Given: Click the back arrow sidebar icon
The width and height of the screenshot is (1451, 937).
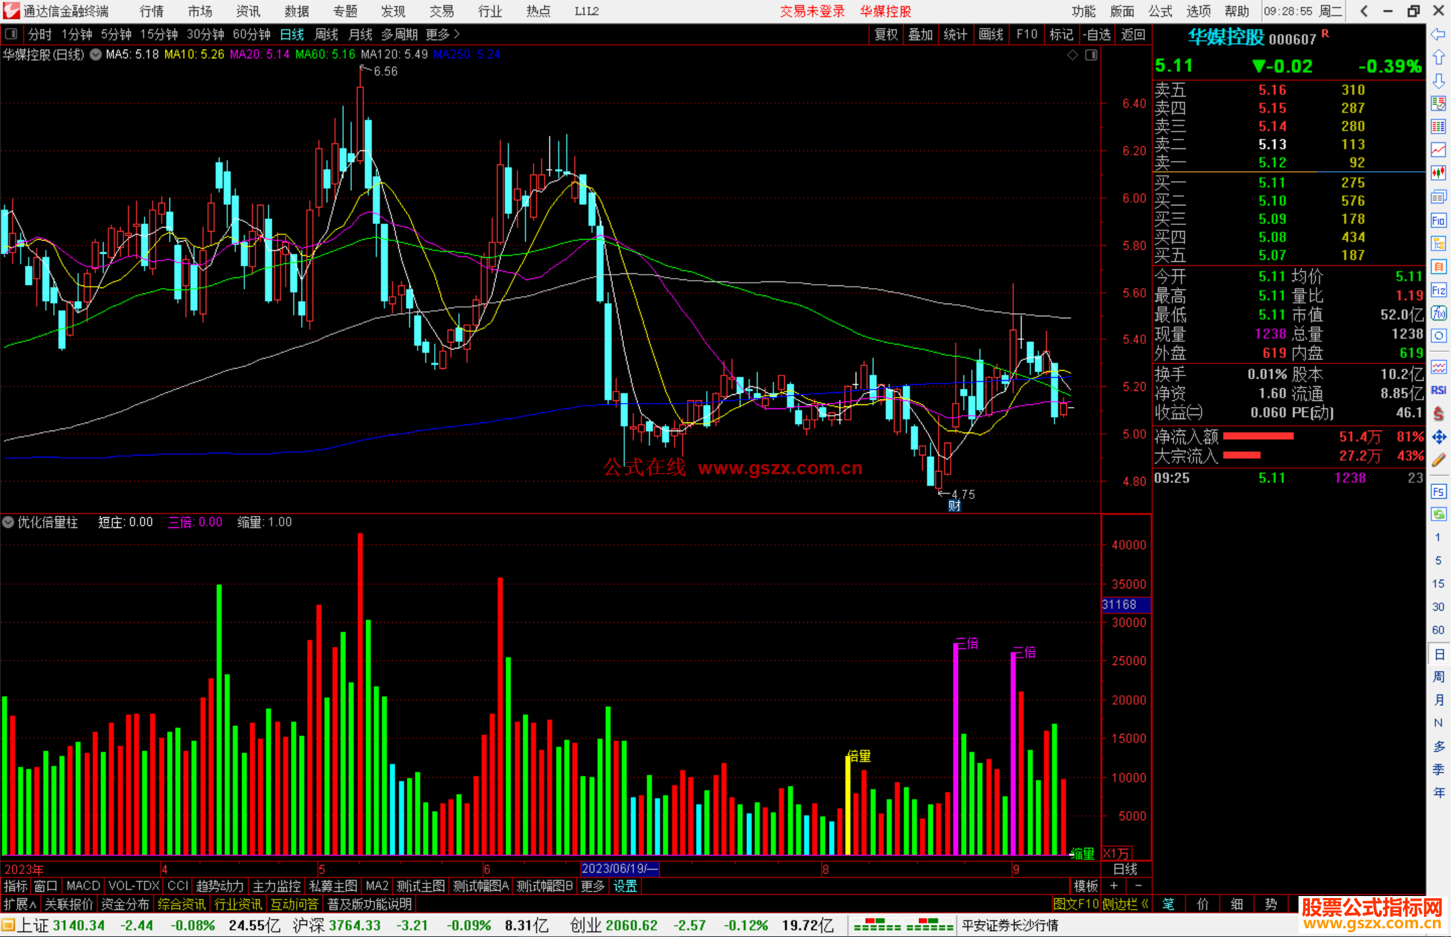Looking at the screenshot, I should pos(1438,34).
